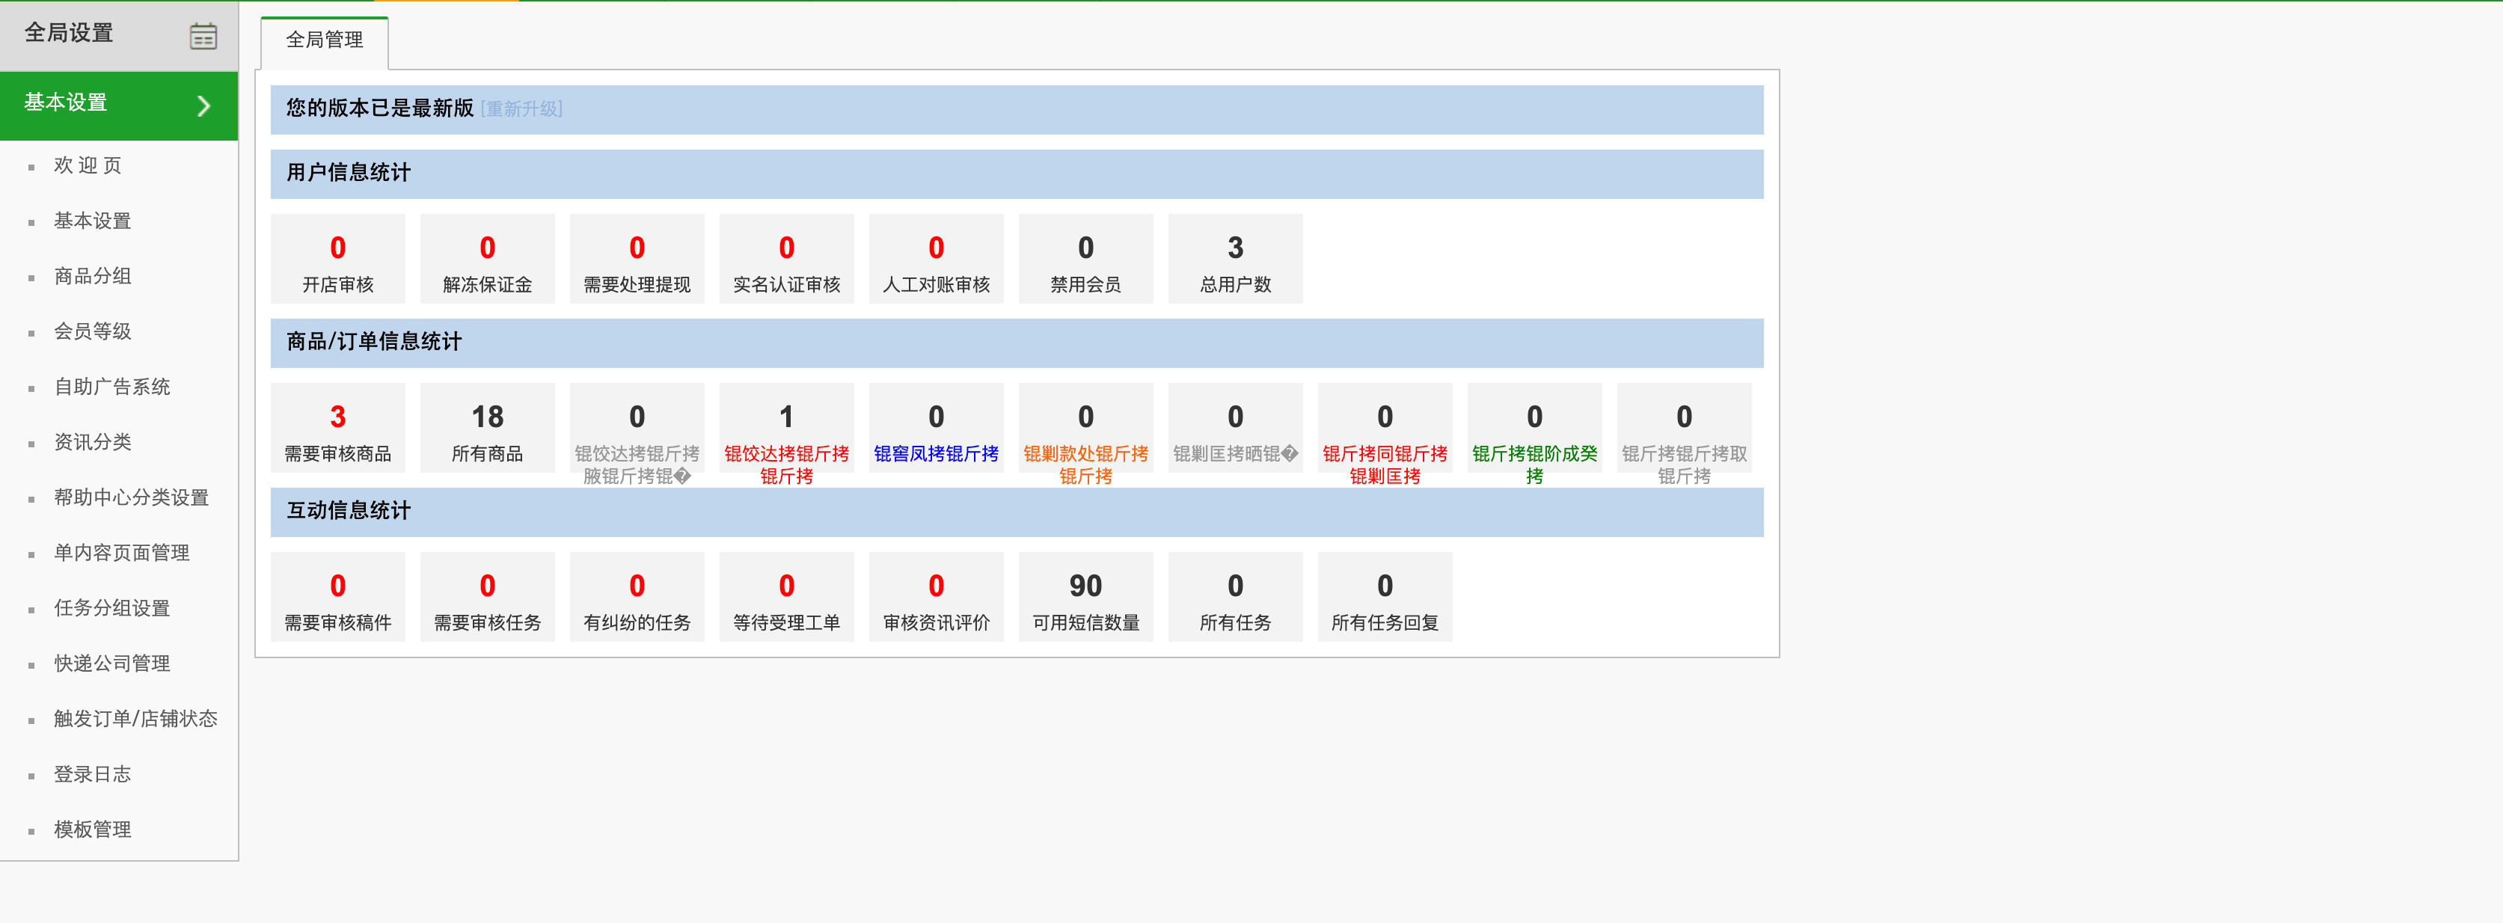The width and height of the screenshot is (2503, 923).
Task: Click the 人工对账审核 card
Action: 937,260
